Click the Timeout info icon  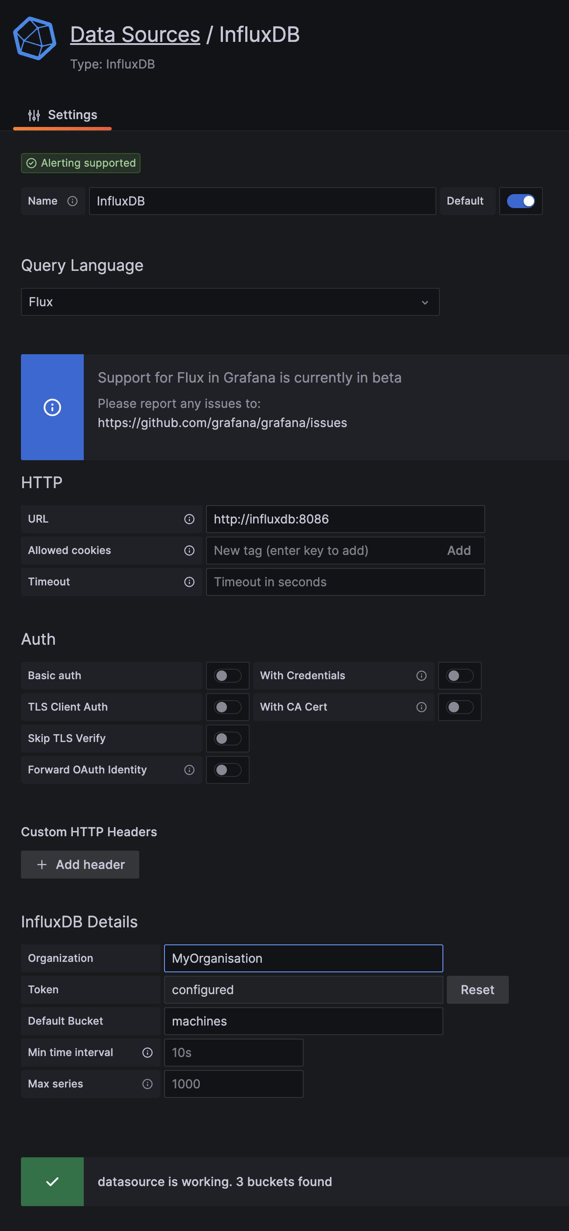click(x=189, y=581)
